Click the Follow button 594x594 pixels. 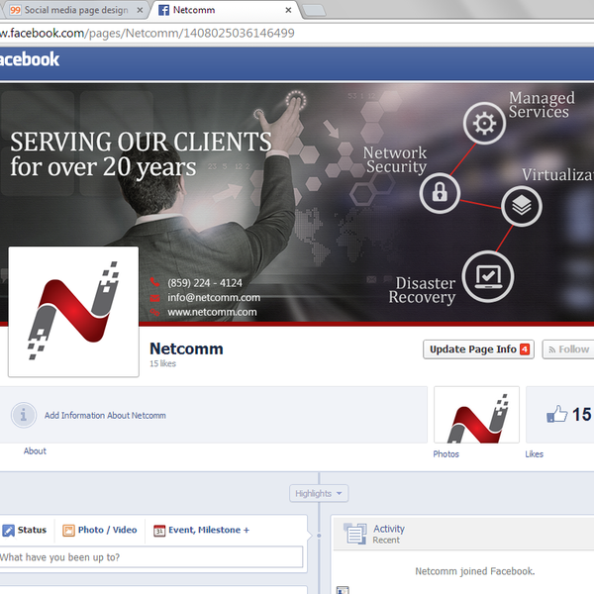pos(568,349)
